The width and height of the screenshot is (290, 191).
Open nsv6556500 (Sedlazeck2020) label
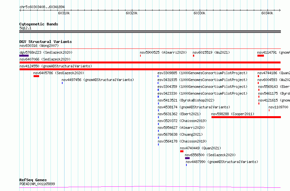pos(210,155)
